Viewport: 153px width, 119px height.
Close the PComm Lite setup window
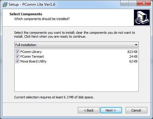pyautogui.click(x=144, y=3)
